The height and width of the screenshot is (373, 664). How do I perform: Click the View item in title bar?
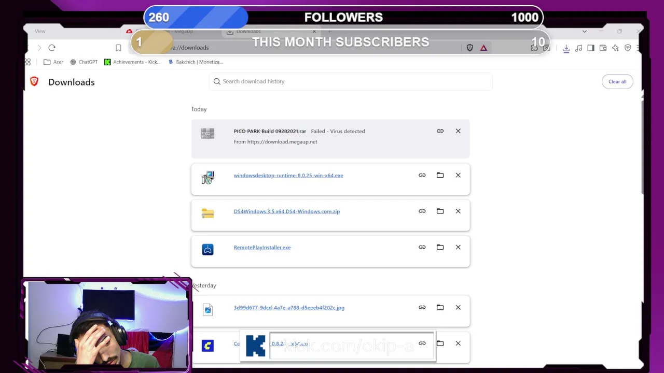[40, 31]
